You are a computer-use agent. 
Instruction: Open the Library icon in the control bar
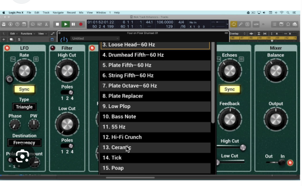point(4,24)
